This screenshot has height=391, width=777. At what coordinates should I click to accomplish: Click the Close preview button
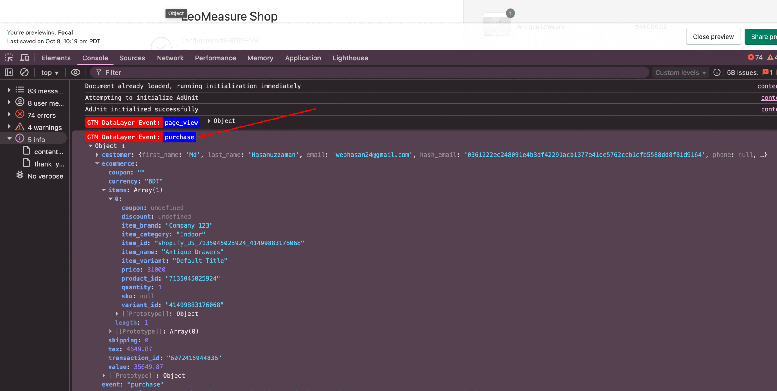pyautogui.click(x=713, y=37)
